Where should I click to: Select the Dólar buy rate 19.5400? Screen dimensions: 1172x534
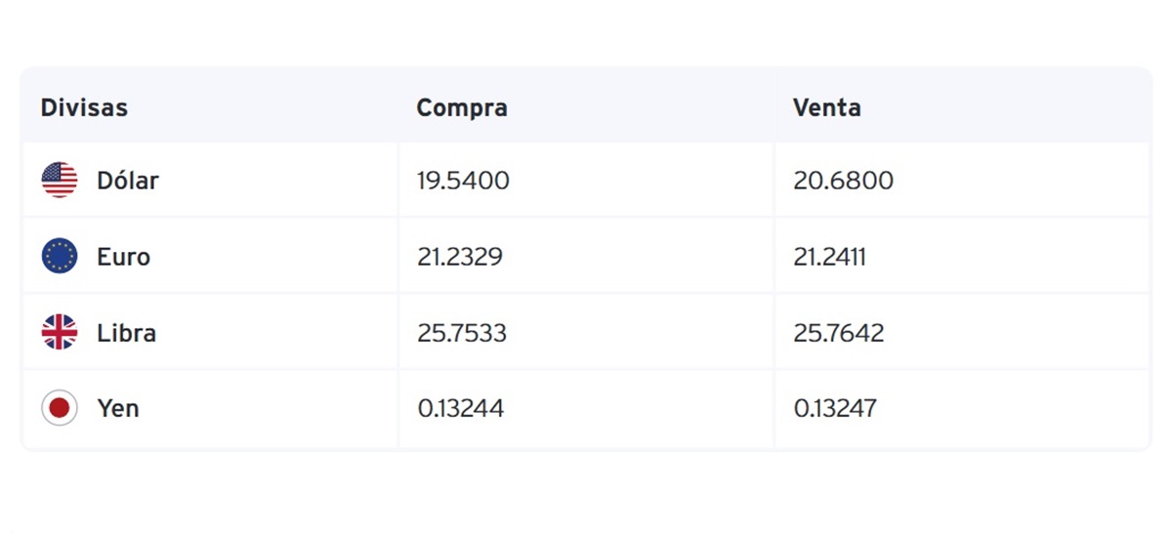464,181
